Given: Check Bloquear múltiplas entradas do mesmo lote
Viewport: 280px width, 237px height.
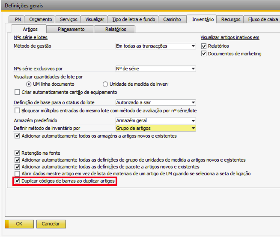Looking at the screenshot, I should tap(17, 111).
